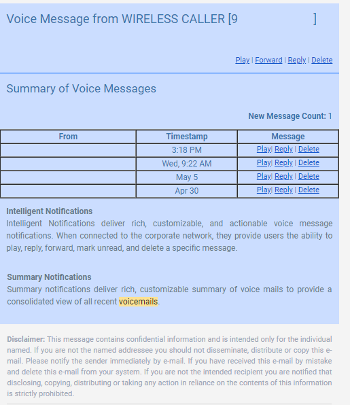
Task: Click the highlighted voicemails word
Action: (138, 302)
